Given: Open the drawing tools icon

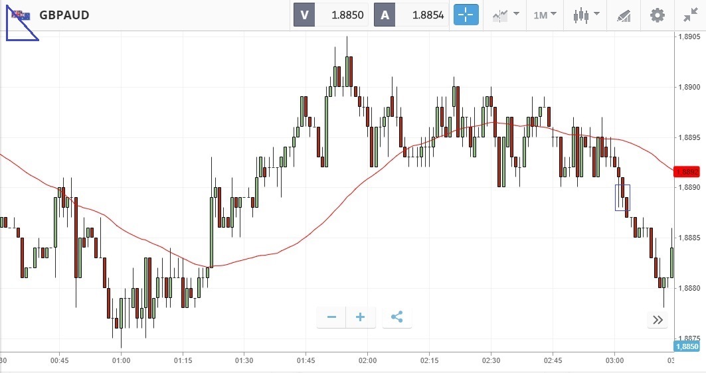Looking at the screenshot, I should coord(624,15).
